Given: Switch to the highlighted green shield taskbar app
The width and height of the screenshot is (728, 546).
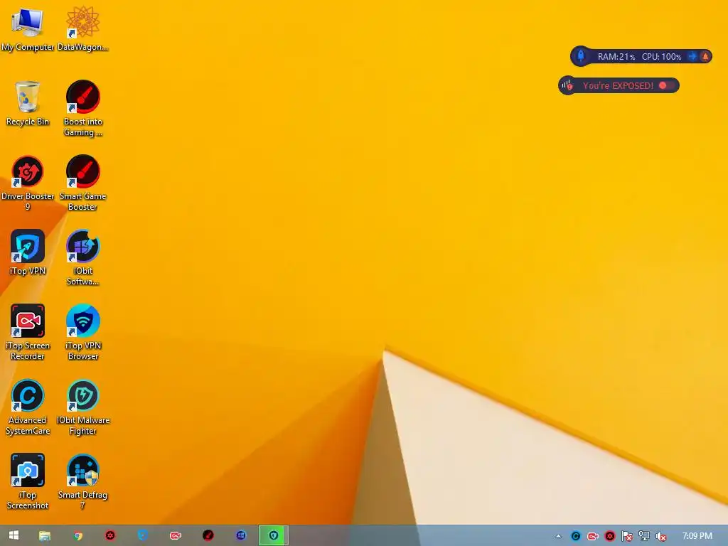Looking at the screenshot, I should (274, 536).
